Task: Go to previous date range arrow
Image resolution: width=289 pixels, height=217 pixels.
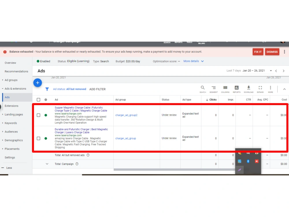Action: (276, 71)
